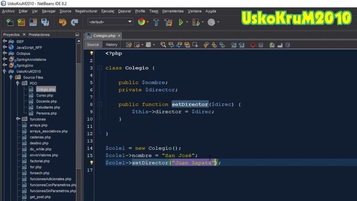Open the Ayuda menu
The width and height of the screenshot is (357, 201).
(x=211, y=11)
